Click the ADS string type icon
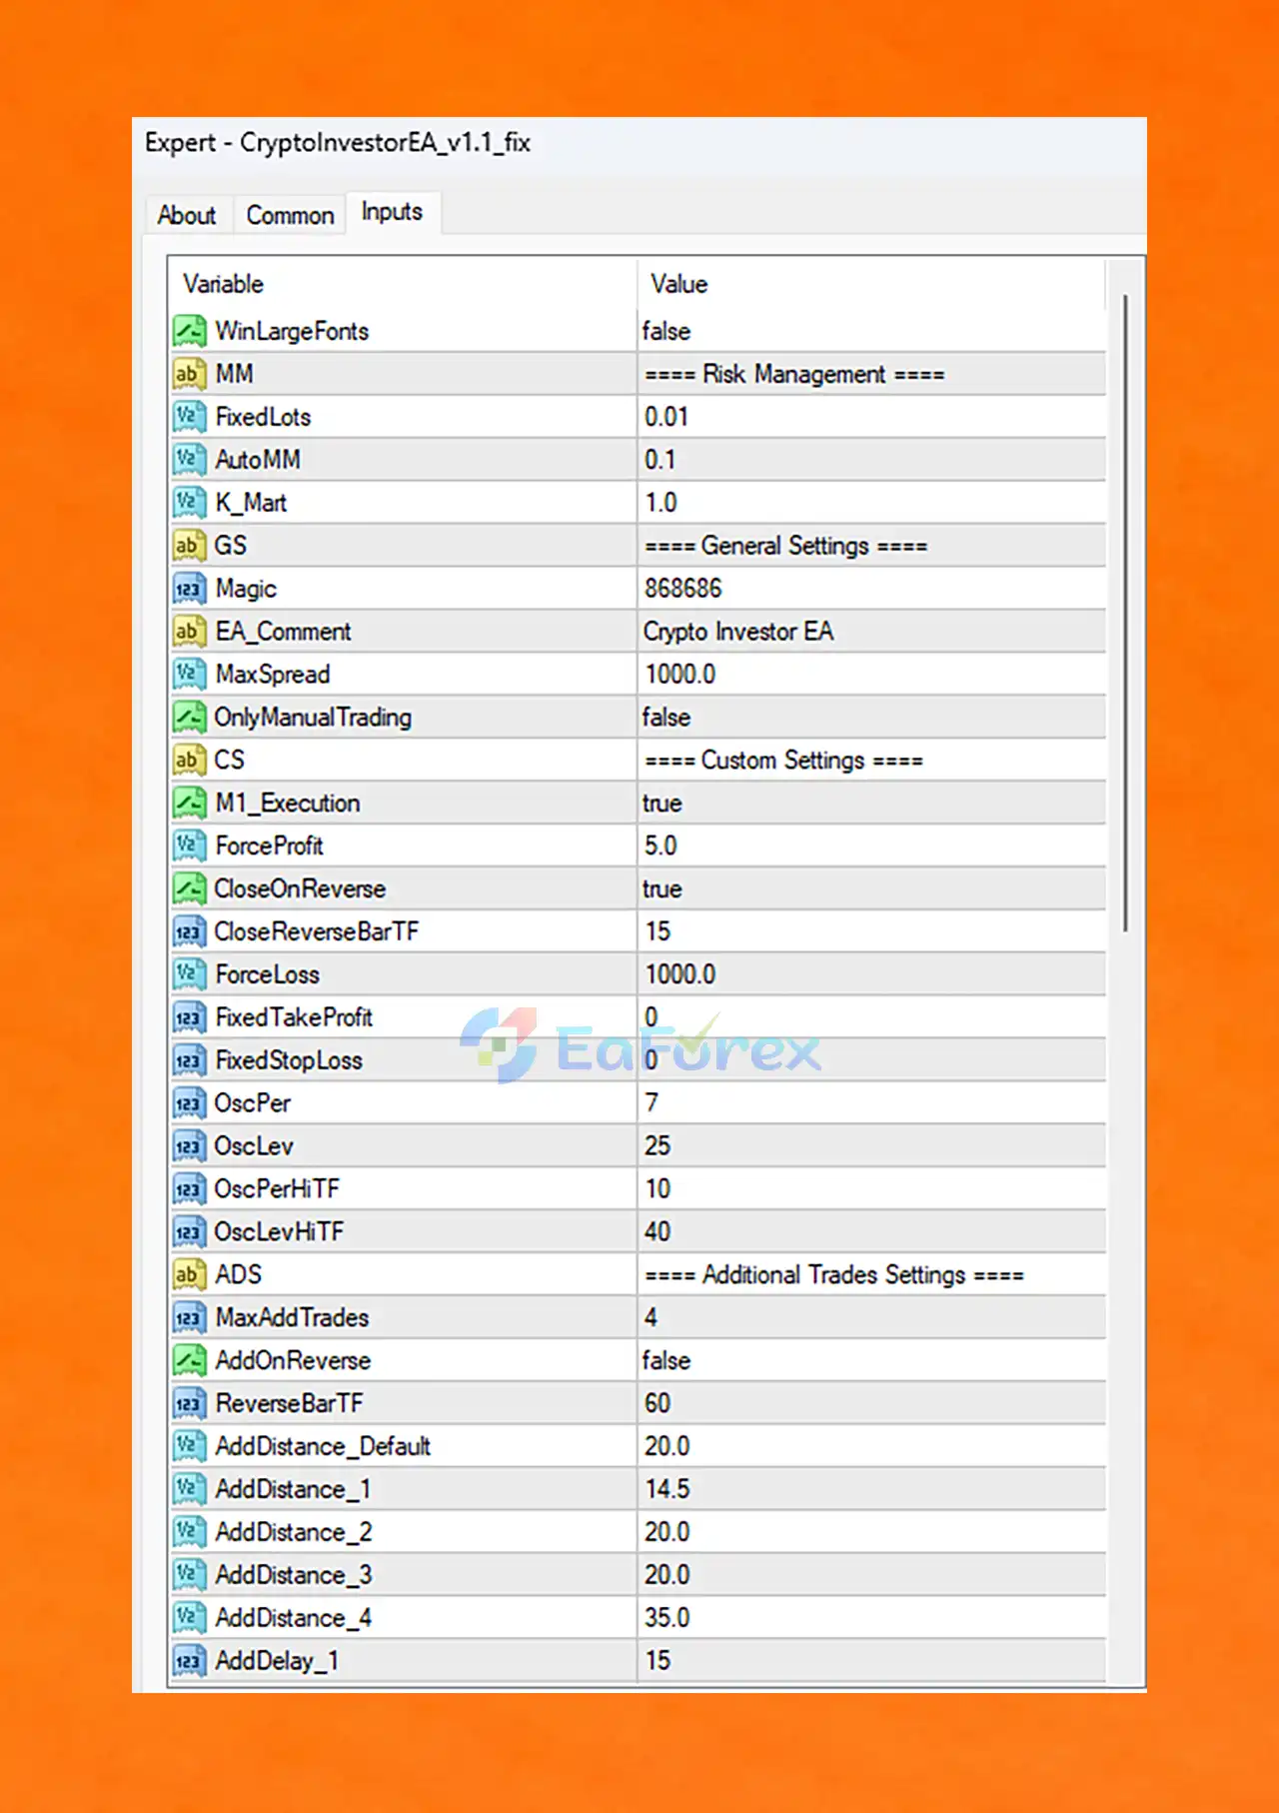The height and width of the screenshot is (1813, 1279). pyautogui.click(x=189, y=1274)
